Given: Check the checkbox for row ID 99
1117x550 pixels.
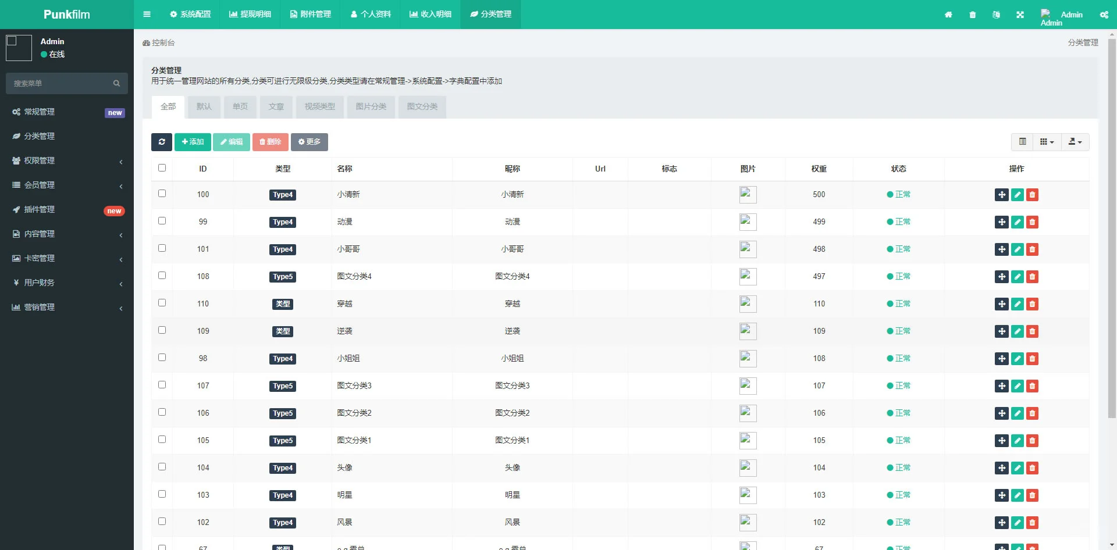Looking at the screenshot, I should (162, 221).
